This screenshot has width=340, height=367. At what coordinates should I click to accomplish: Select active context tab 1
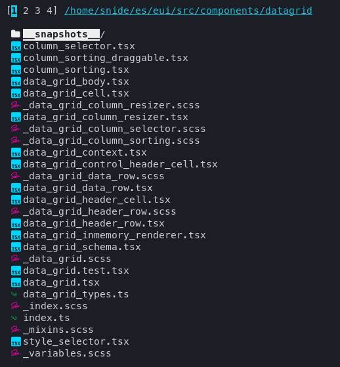[14, 11]
